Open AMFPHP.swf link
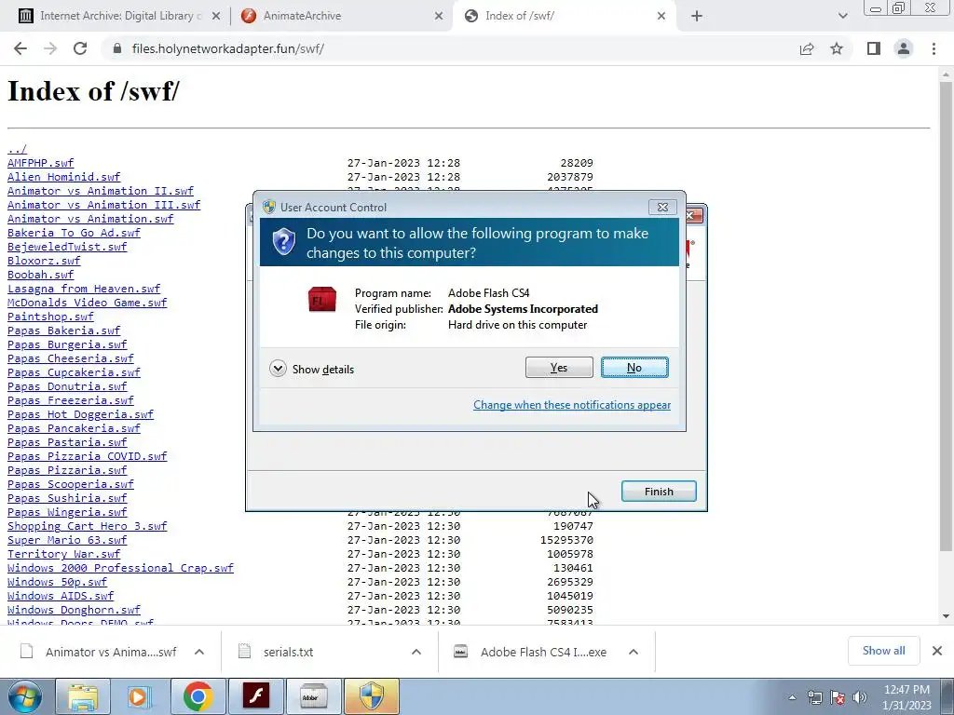This screenshot has width=954, height=715. [x=40, y=163]
